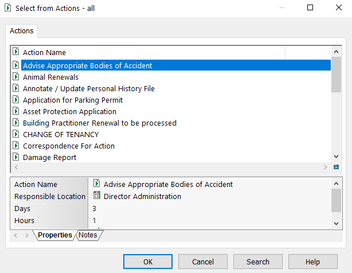Select Building Practitioner Renewal to be processed
This screenshot has width=352, height=273.
click(99, 123)
